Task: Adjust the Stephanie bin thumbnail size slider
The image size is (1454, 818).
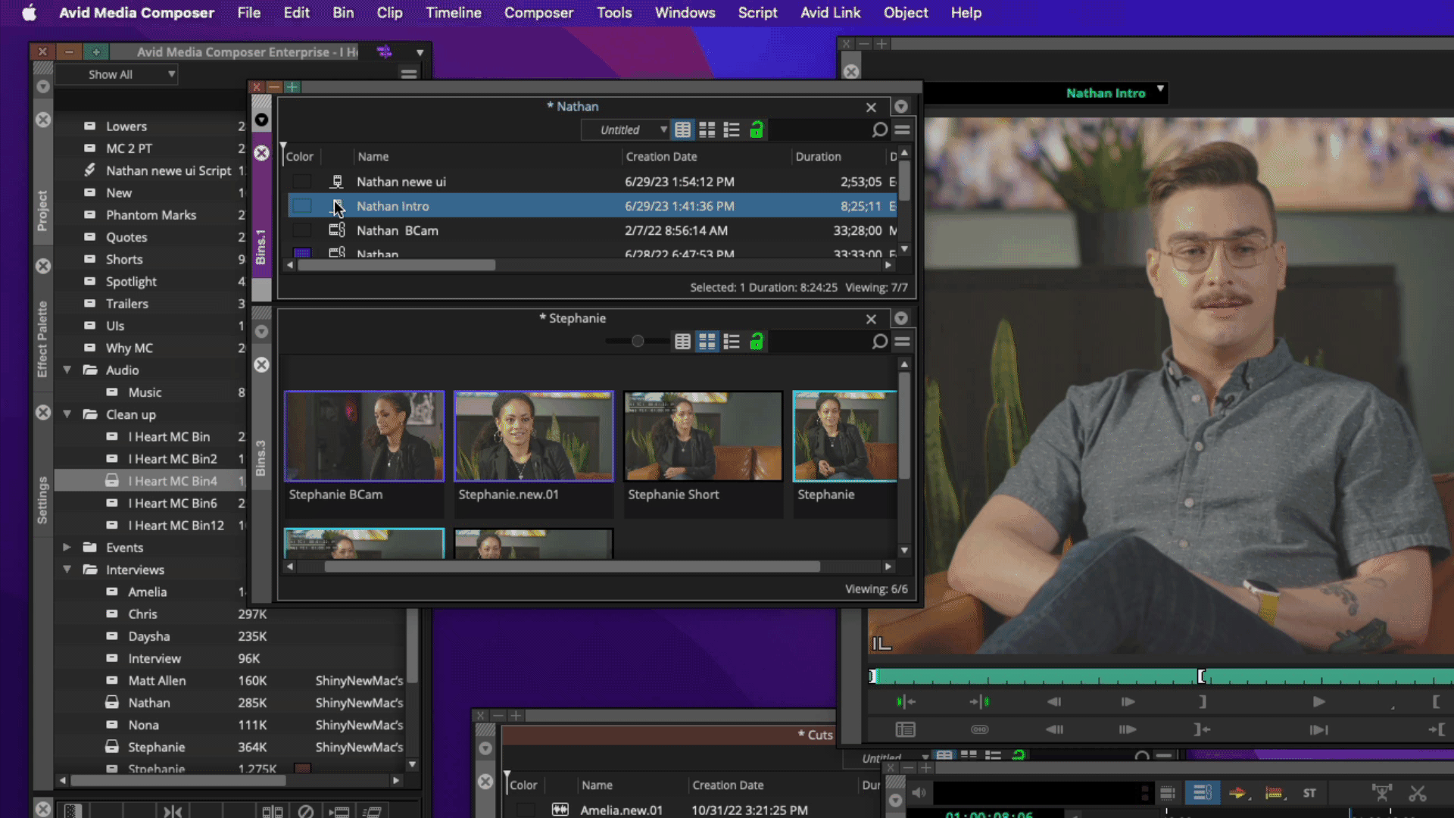Action: [638, 342]
